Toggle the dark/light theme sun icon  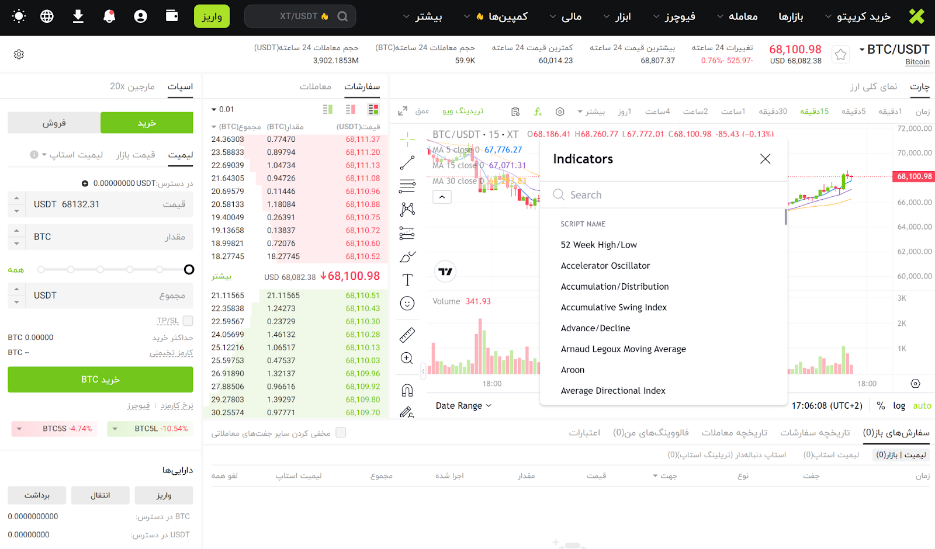pyautogui.click(x=19, y=16)
